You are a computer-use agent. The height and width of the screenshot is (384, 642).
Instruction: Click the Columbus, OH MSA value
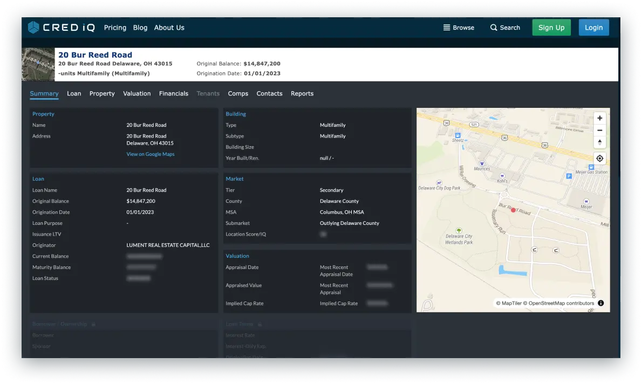342,212
